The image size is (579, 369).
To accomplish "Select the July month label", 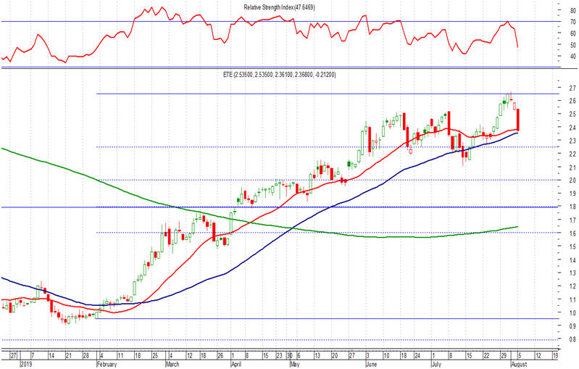I will [x=436, y=364].
